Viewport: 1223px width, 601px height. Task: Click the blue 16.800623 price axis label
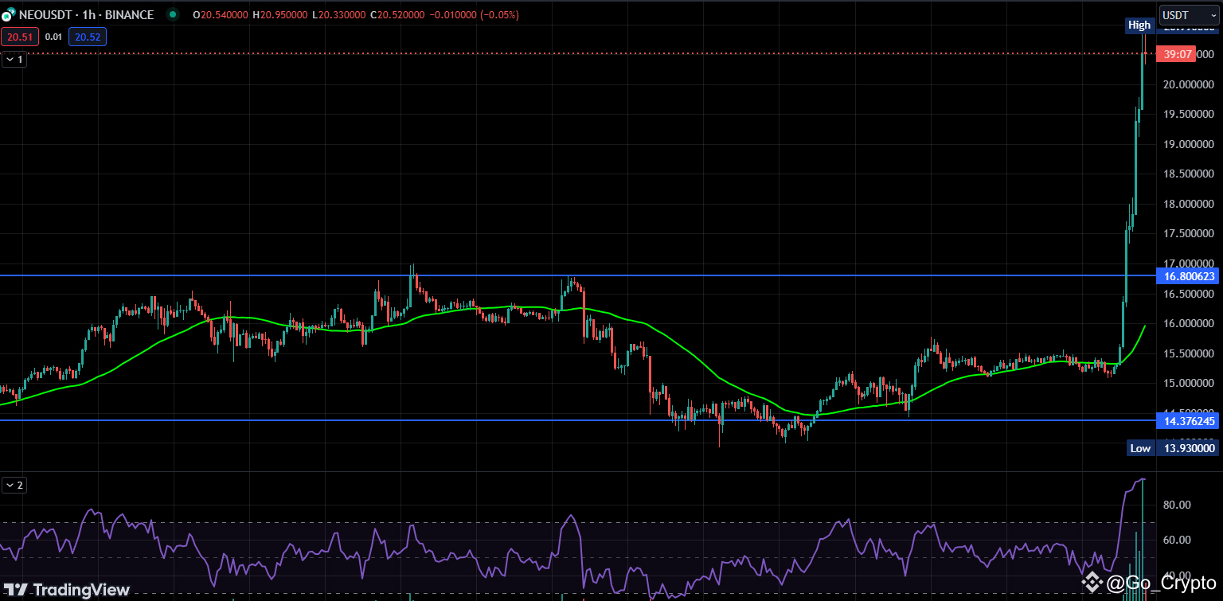pyautogui.click(x=1187, y=276)
